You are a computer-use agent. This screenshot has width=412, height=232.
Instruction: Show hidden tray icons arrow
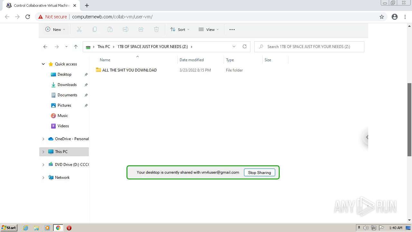click(359, 227)
